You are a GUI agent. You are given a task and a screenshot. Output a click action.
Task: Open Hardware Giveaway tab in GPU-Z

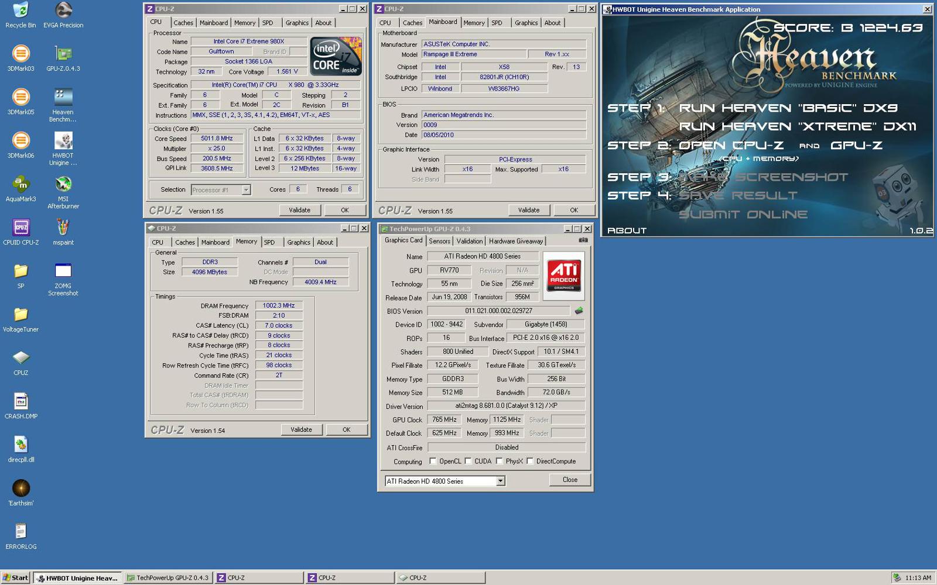[x=516, y=241]
